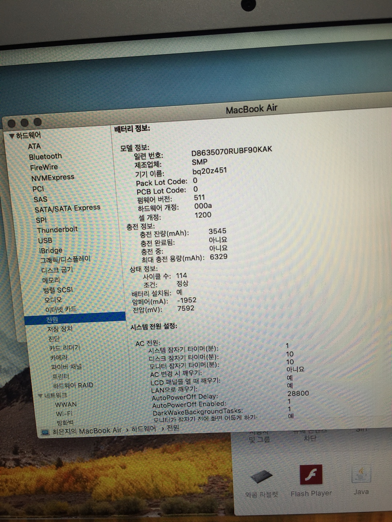The width and height of the screenshot is (392, 522).
Task: Select Thunderbolt in the sidebar list
Action: (x=57, y=229)
